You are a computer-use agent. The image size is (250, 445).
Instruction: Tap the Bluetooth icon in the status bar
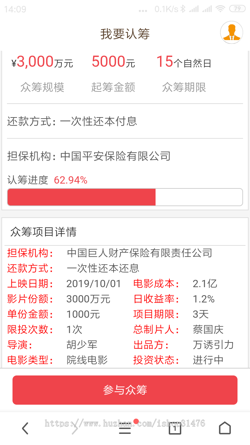183,9
